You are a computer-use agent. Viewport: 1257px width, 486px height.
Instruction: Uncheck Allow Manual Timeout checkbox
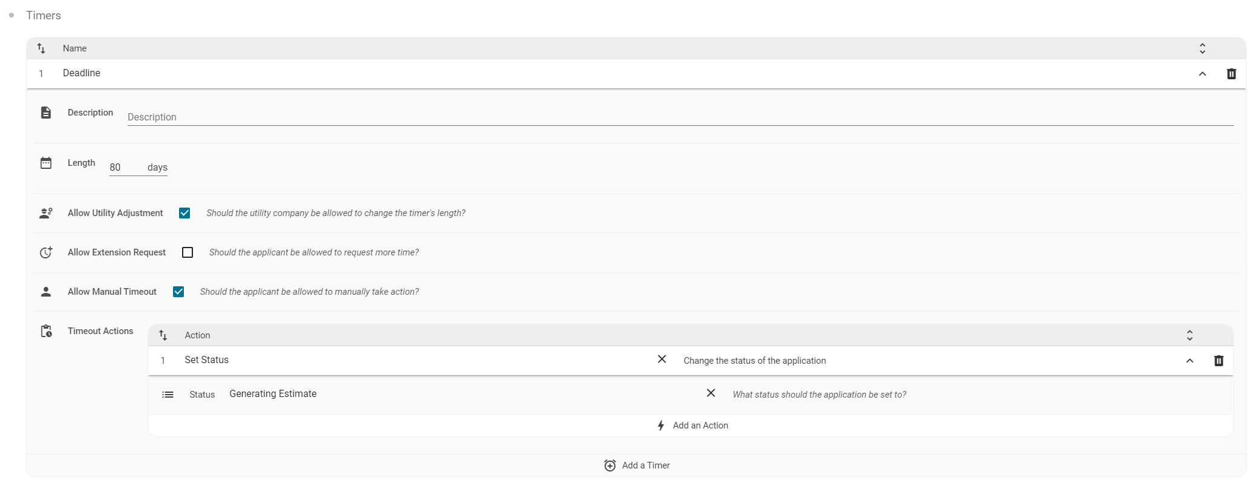tap(178, 292)
